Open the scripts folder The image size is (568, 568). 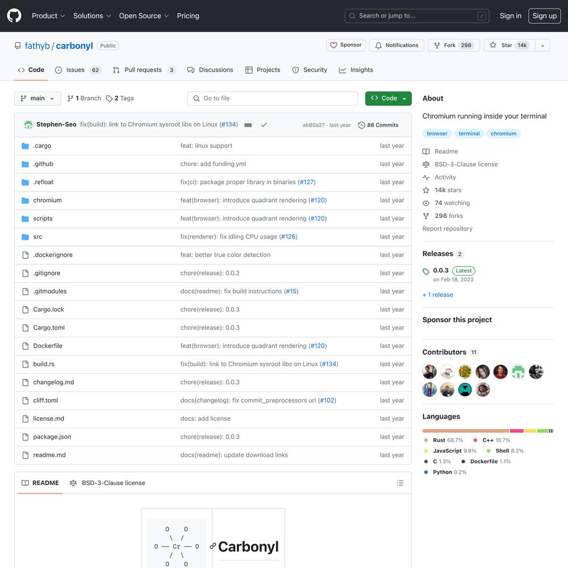43,219
